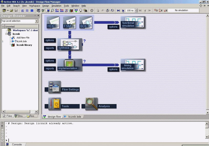
Task: Open the Simulation menu
Action: [x=56, y=6]
